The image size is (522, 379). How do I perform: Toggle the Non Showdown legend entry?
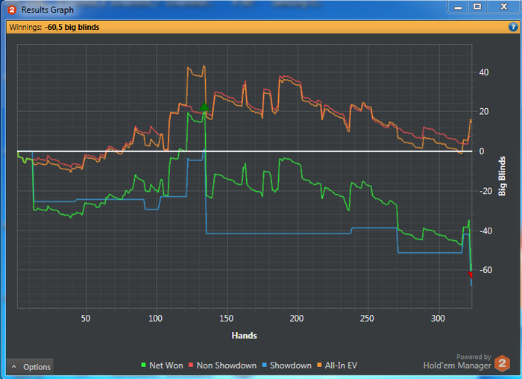[222, 366]
